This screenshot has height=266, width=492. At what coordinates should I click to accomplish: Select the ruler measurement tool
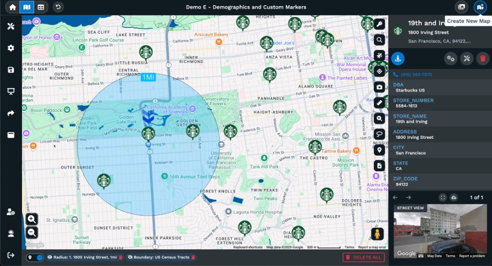379,103
